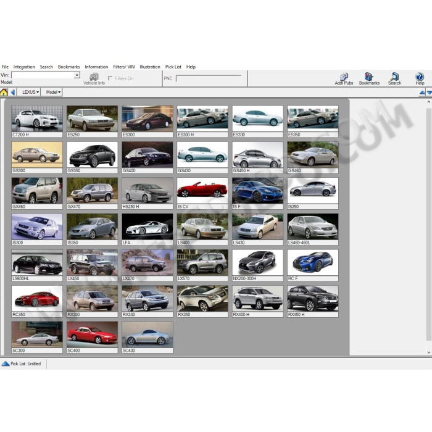Open the Vin dropdown list
The height and width of the screenshot is (432, 432).
[77, 75]
